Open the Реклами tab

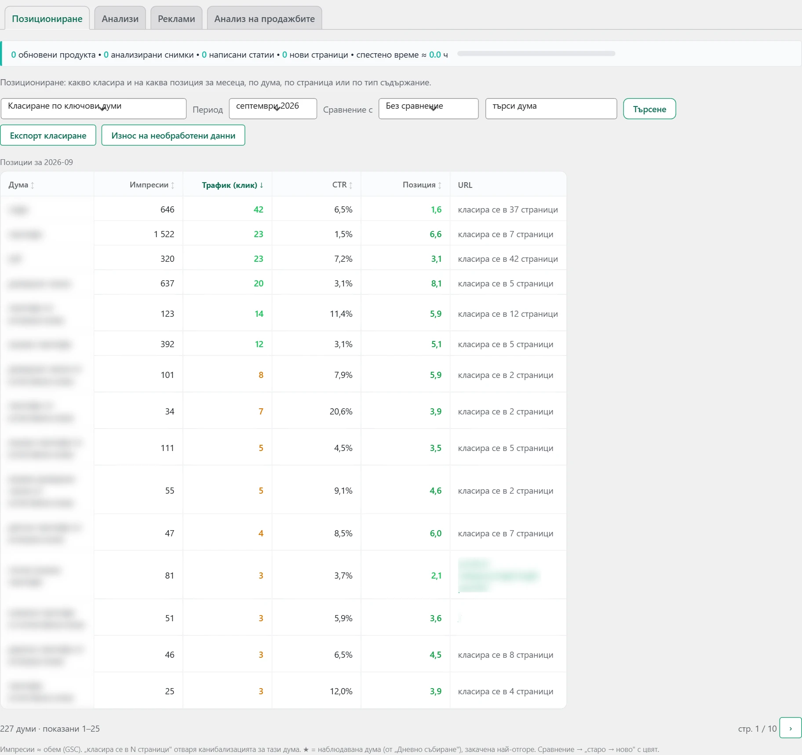tap(176, 18)
